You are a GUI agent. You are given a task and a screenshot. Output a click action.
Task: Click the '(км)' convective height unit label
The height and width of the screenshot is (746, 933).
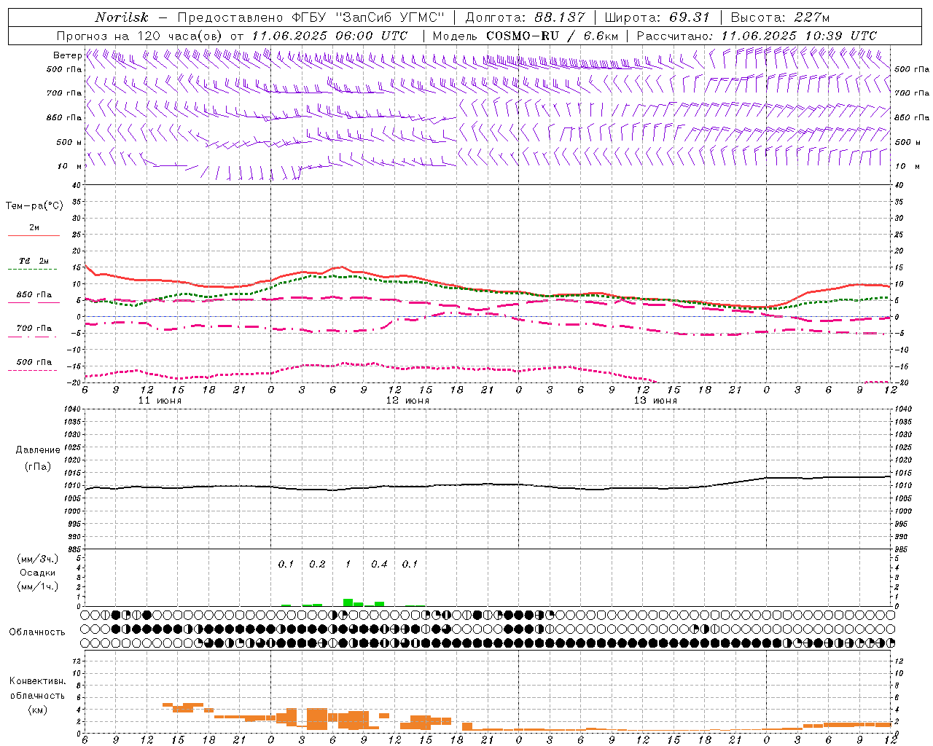[x=37, y=710]
